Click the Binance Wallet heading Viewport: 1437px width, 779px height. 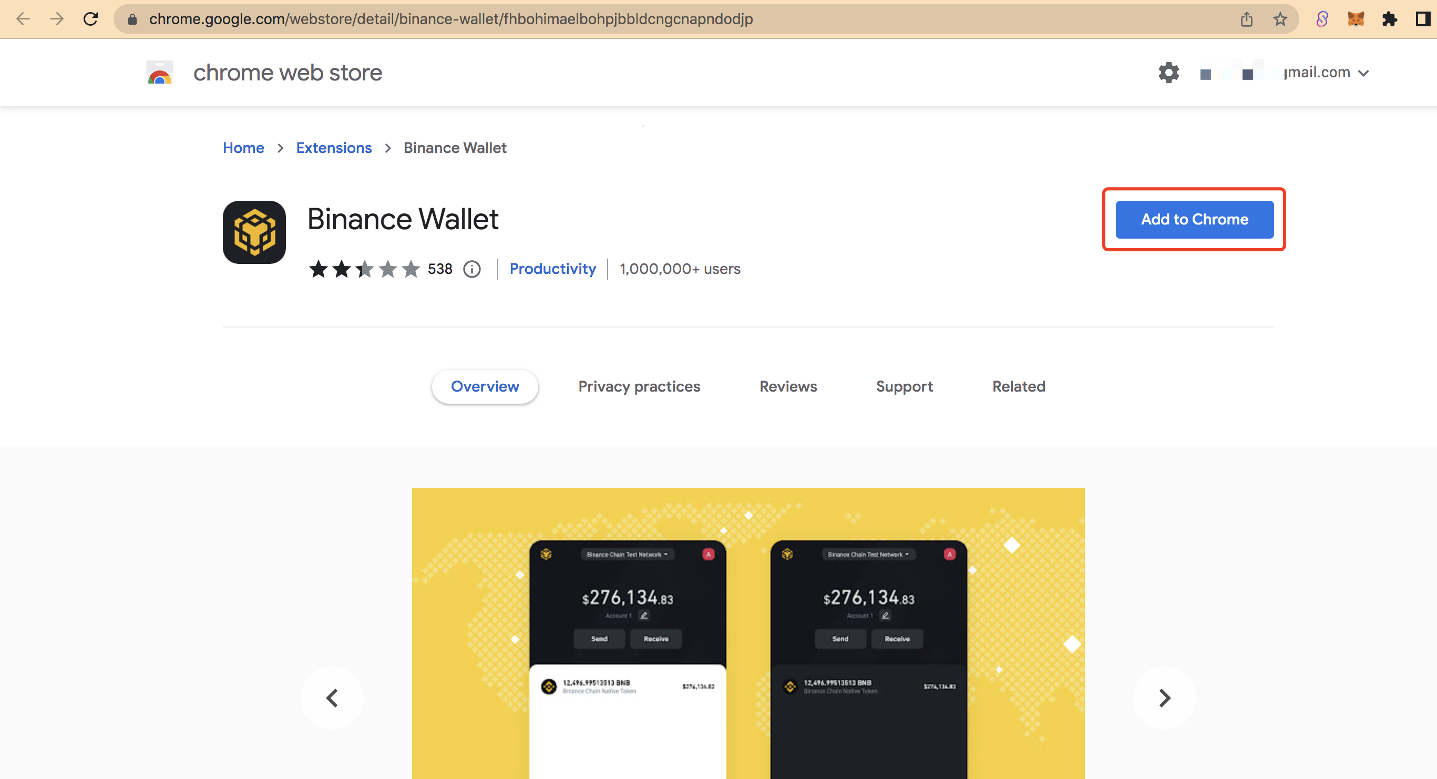click(x=403, y=219)
